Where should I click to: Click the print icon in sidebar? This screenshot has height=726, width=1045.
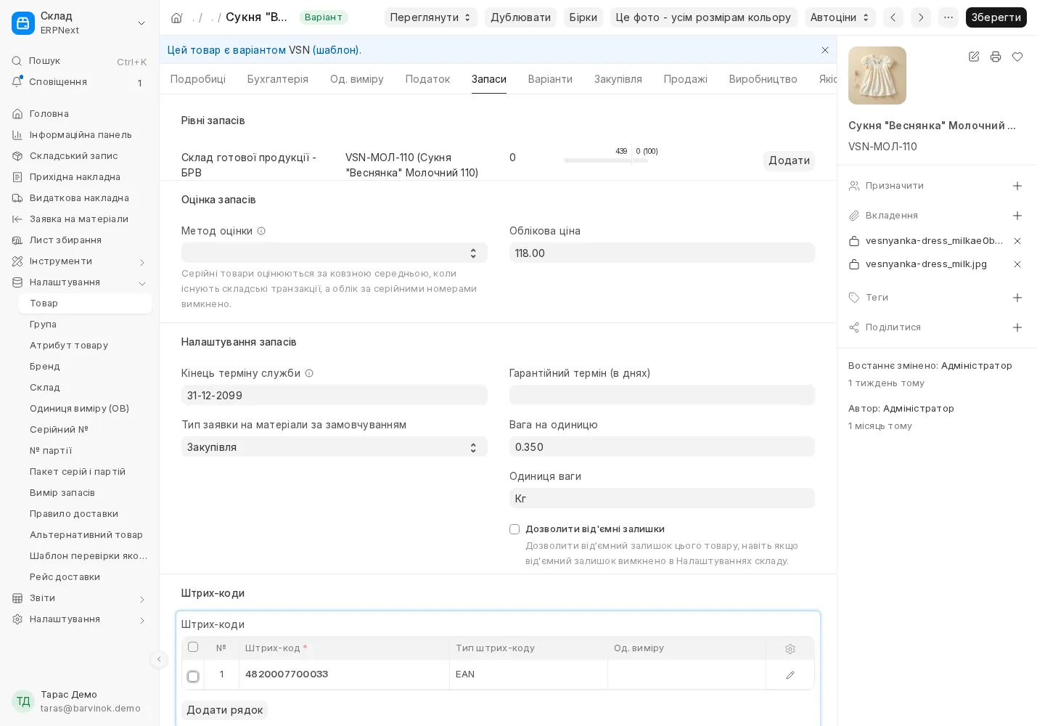(996, 57)
